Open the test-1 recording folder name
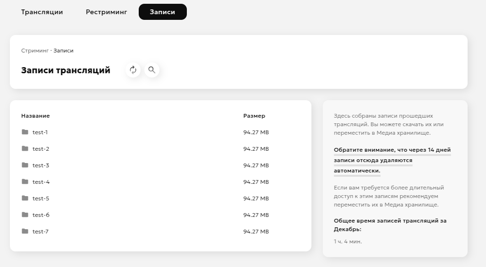The height and width of the screenshot is (267, 486). click(40, 132)
